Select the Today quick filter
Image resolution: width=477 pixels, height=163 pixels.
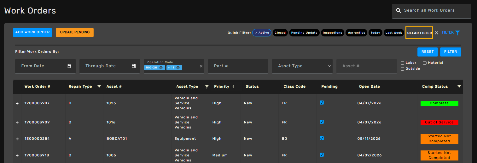(375, 33)
